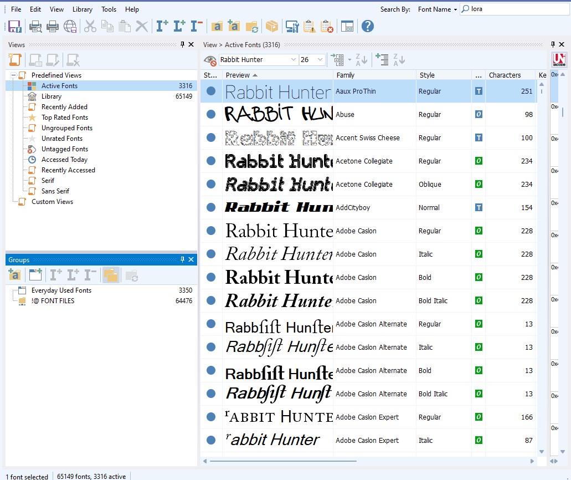This screenshot has width=571, height=480.
Task: Click the New custom view icon in Views panel
Action: click(x=15, y=60)
